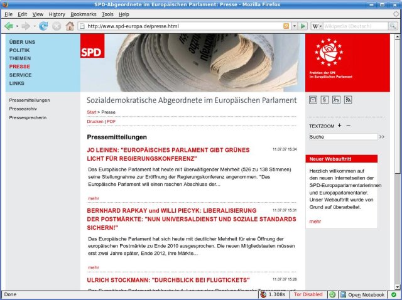Click the Start breadcrumb link
The width and height of the screenshot is (402, 300).
click(x=92, y=112)
